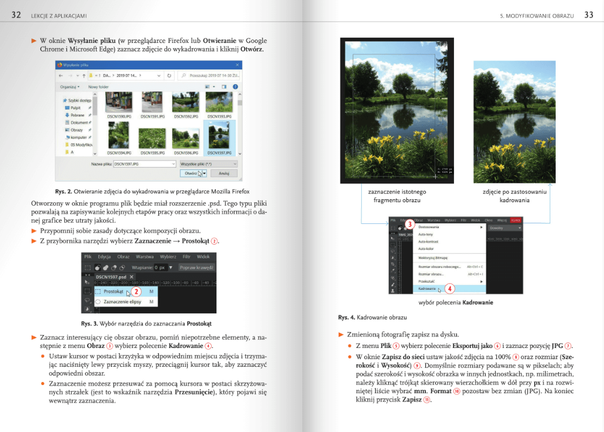Screen dimensions: 604x432
Task: Open the Widok menu in the Rys. 3 screenshot
Action: point(203,257)
